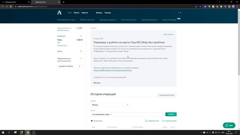240x135 pixels.
Task: Open the chat bubble widget
Action: (x=229, y=125)
